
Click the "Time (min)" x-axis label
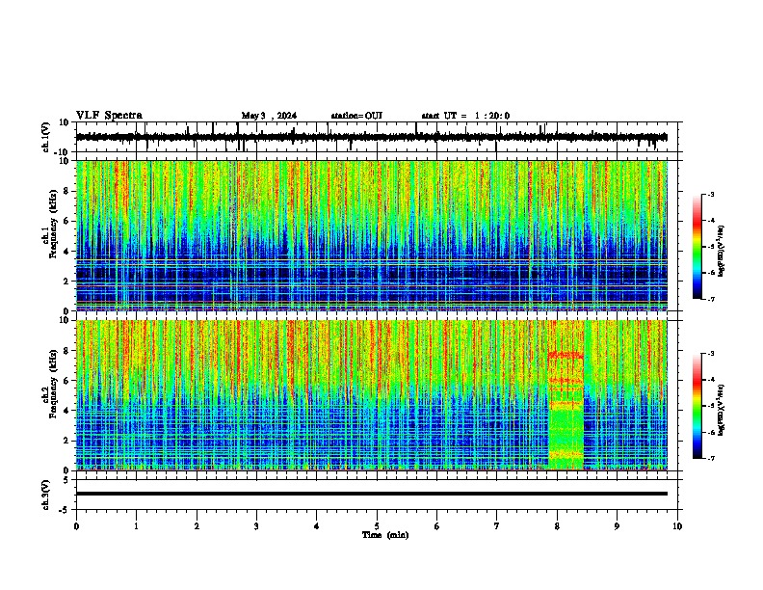[x=385, y=535]
